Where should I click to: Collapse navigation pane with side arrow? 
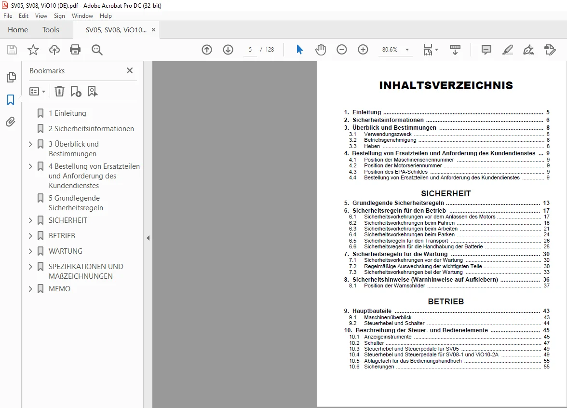pos(148,238)
